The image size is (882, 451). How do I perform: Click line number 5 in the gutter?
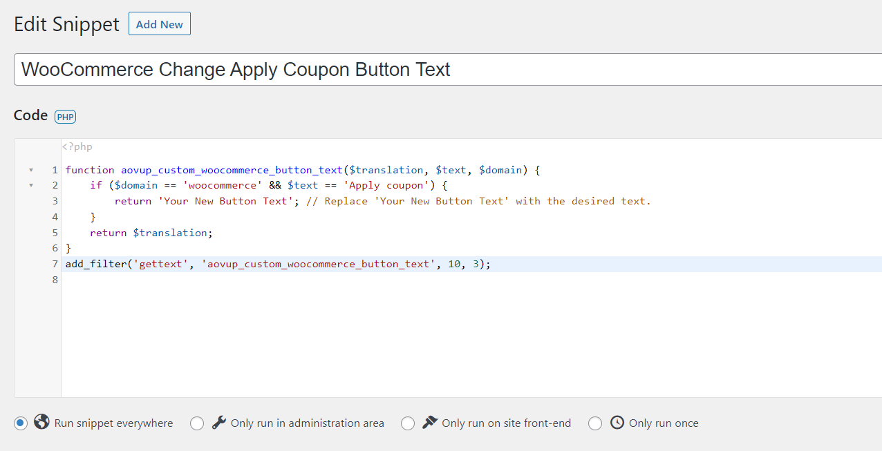click(55, 233)
